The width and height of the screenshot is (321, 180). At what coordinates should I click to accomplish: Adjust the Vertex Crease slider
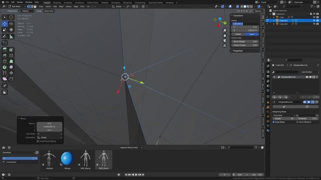245,45
